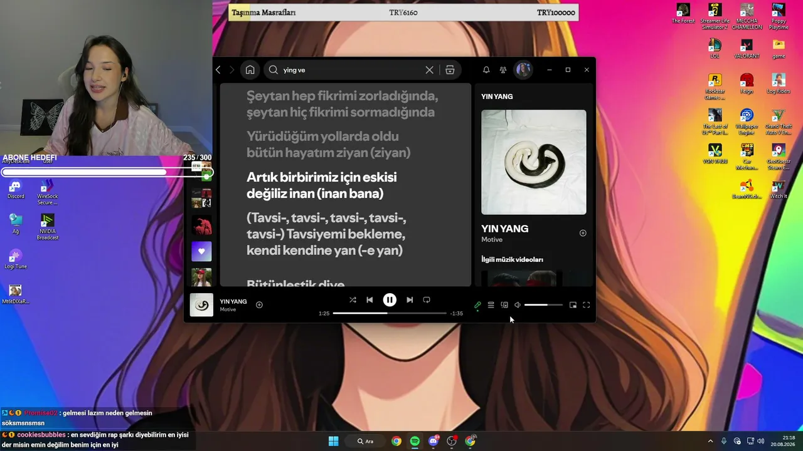Enter Spotify full screen mode

click(x=587, y=305)
